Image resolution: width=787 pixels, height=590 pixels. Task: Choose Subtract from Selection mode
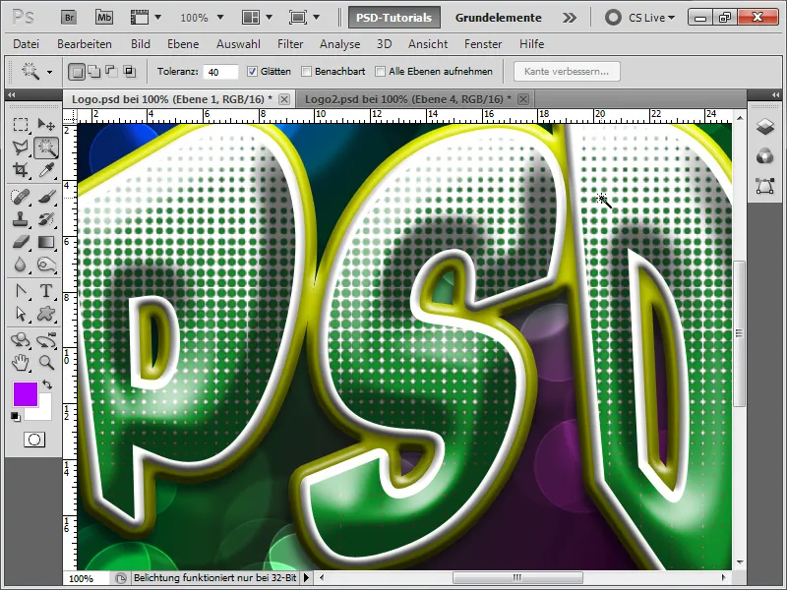111,72
